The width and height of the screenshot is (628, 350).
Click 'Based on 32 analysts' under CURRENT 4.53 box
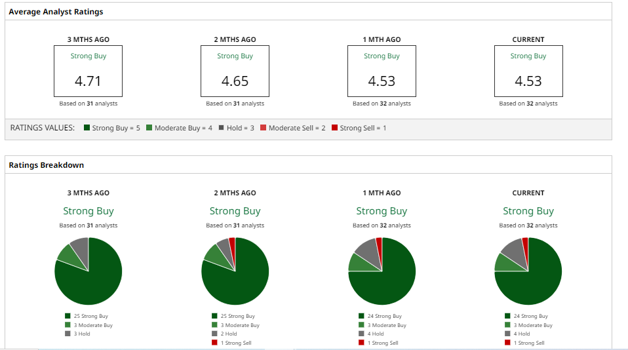pyautogui.click(x=528, y=104)
